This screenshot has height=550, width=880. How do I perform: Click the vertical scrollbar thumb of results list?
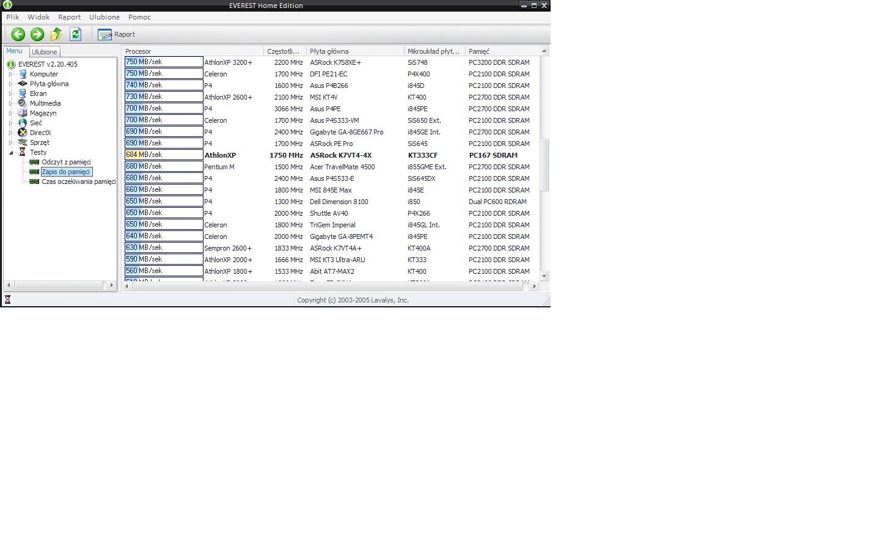(544, 165)
